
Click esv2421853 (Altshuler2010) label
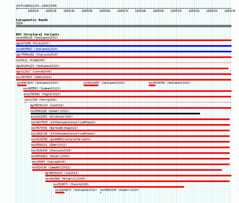tap(52, 117)
